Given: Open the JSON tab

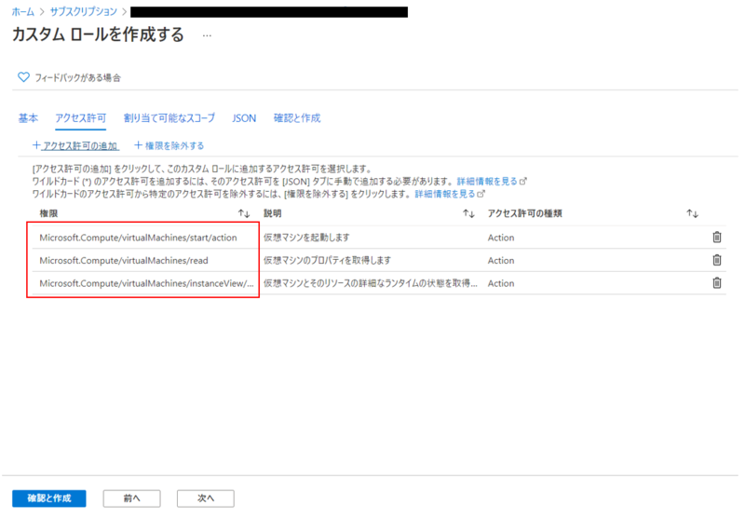Looking at the screenshot, I should pos(244,118).
